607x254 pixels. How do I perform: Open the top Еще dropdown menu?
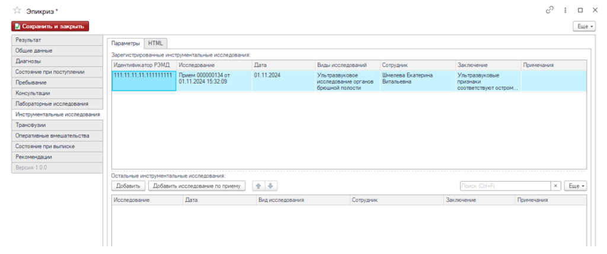[584, 26]
